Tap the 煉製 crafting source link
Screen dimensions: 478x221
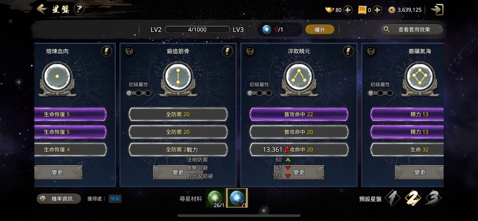[x=115, y=199]
